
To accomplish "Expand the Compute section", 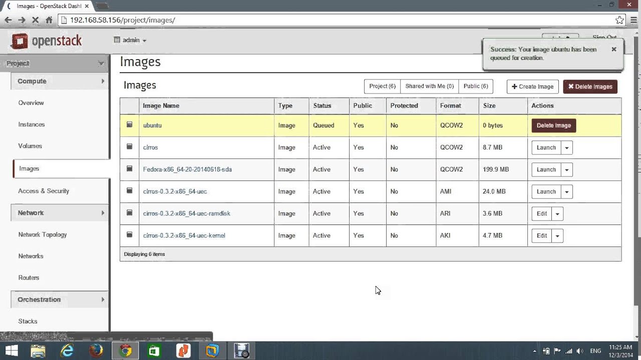I will 59,81.
